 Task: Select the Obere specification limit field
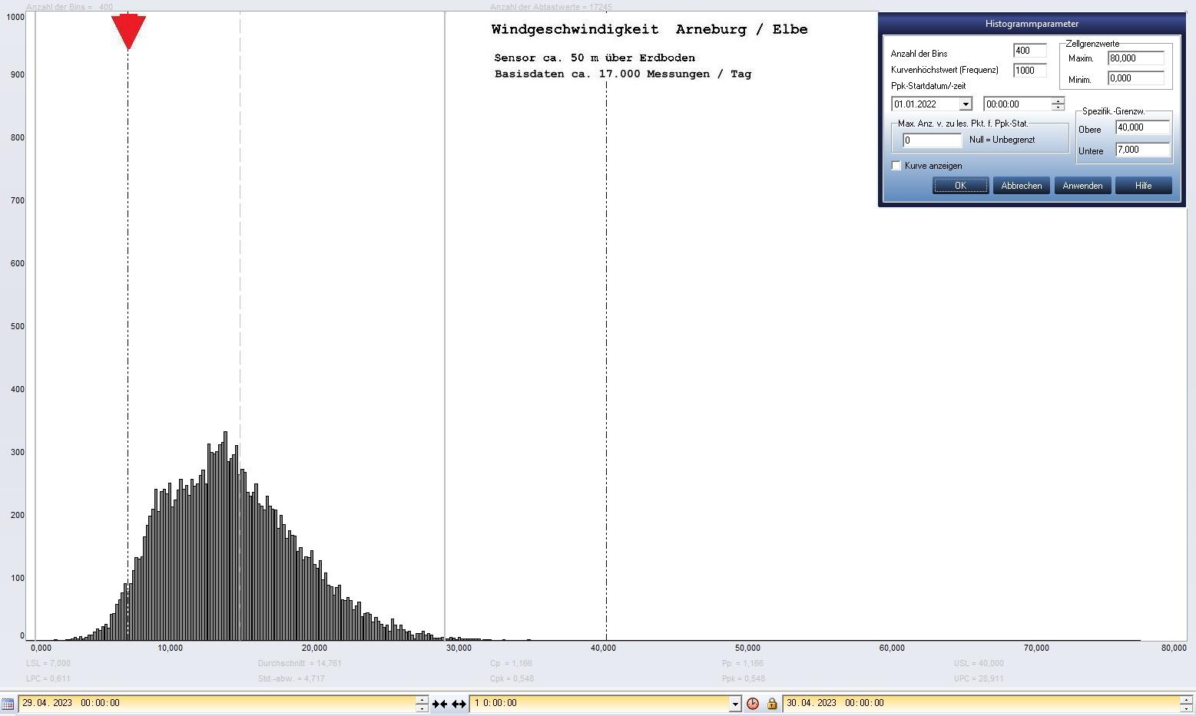coord(1141,127)
